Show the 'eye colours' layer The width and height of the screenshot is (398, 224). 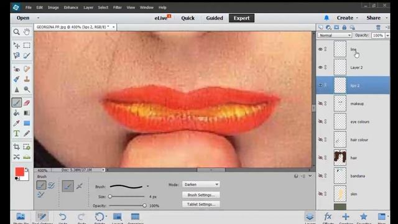(320, 121)
